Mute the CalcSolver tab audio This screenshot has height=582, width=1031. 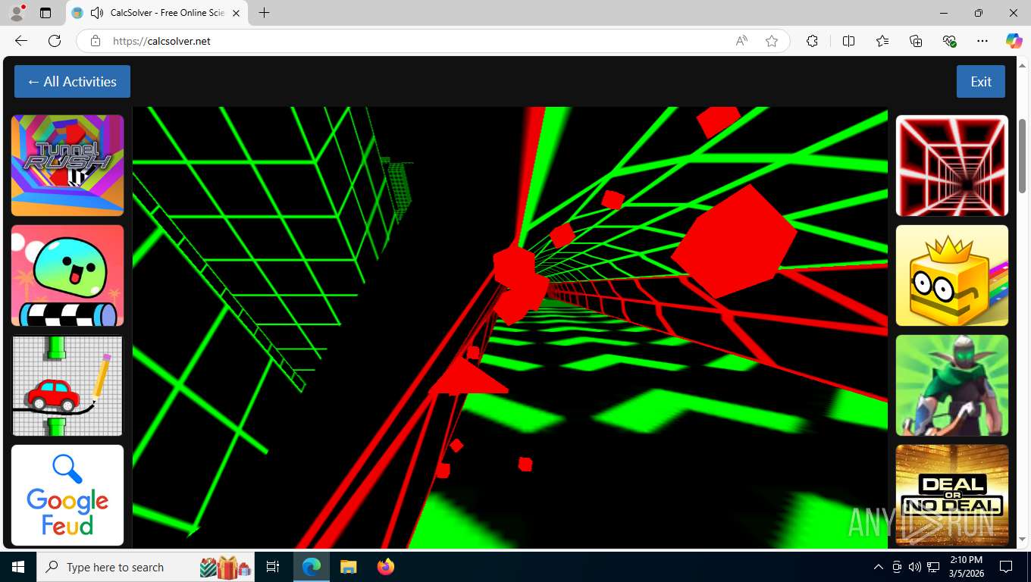[96, 13]
